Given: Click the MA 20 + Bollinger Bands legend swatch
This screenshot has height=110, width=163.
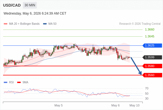Looking at the screenshot, I should tap(6, 24).
